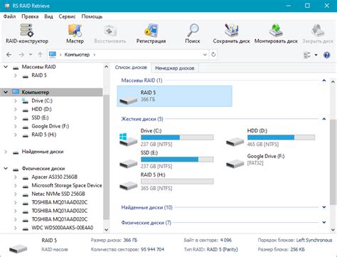
Task: Select HDD (D:) in the disk list
Action: 270,137
